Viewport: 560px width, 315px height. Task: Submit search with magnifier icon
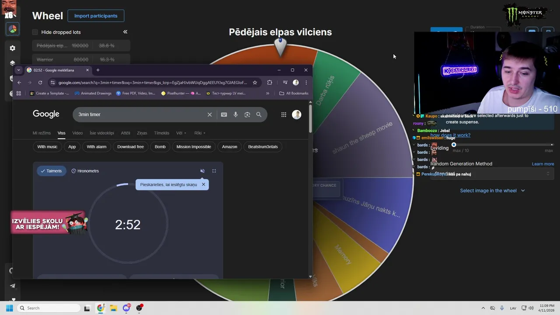coord(259,115)
